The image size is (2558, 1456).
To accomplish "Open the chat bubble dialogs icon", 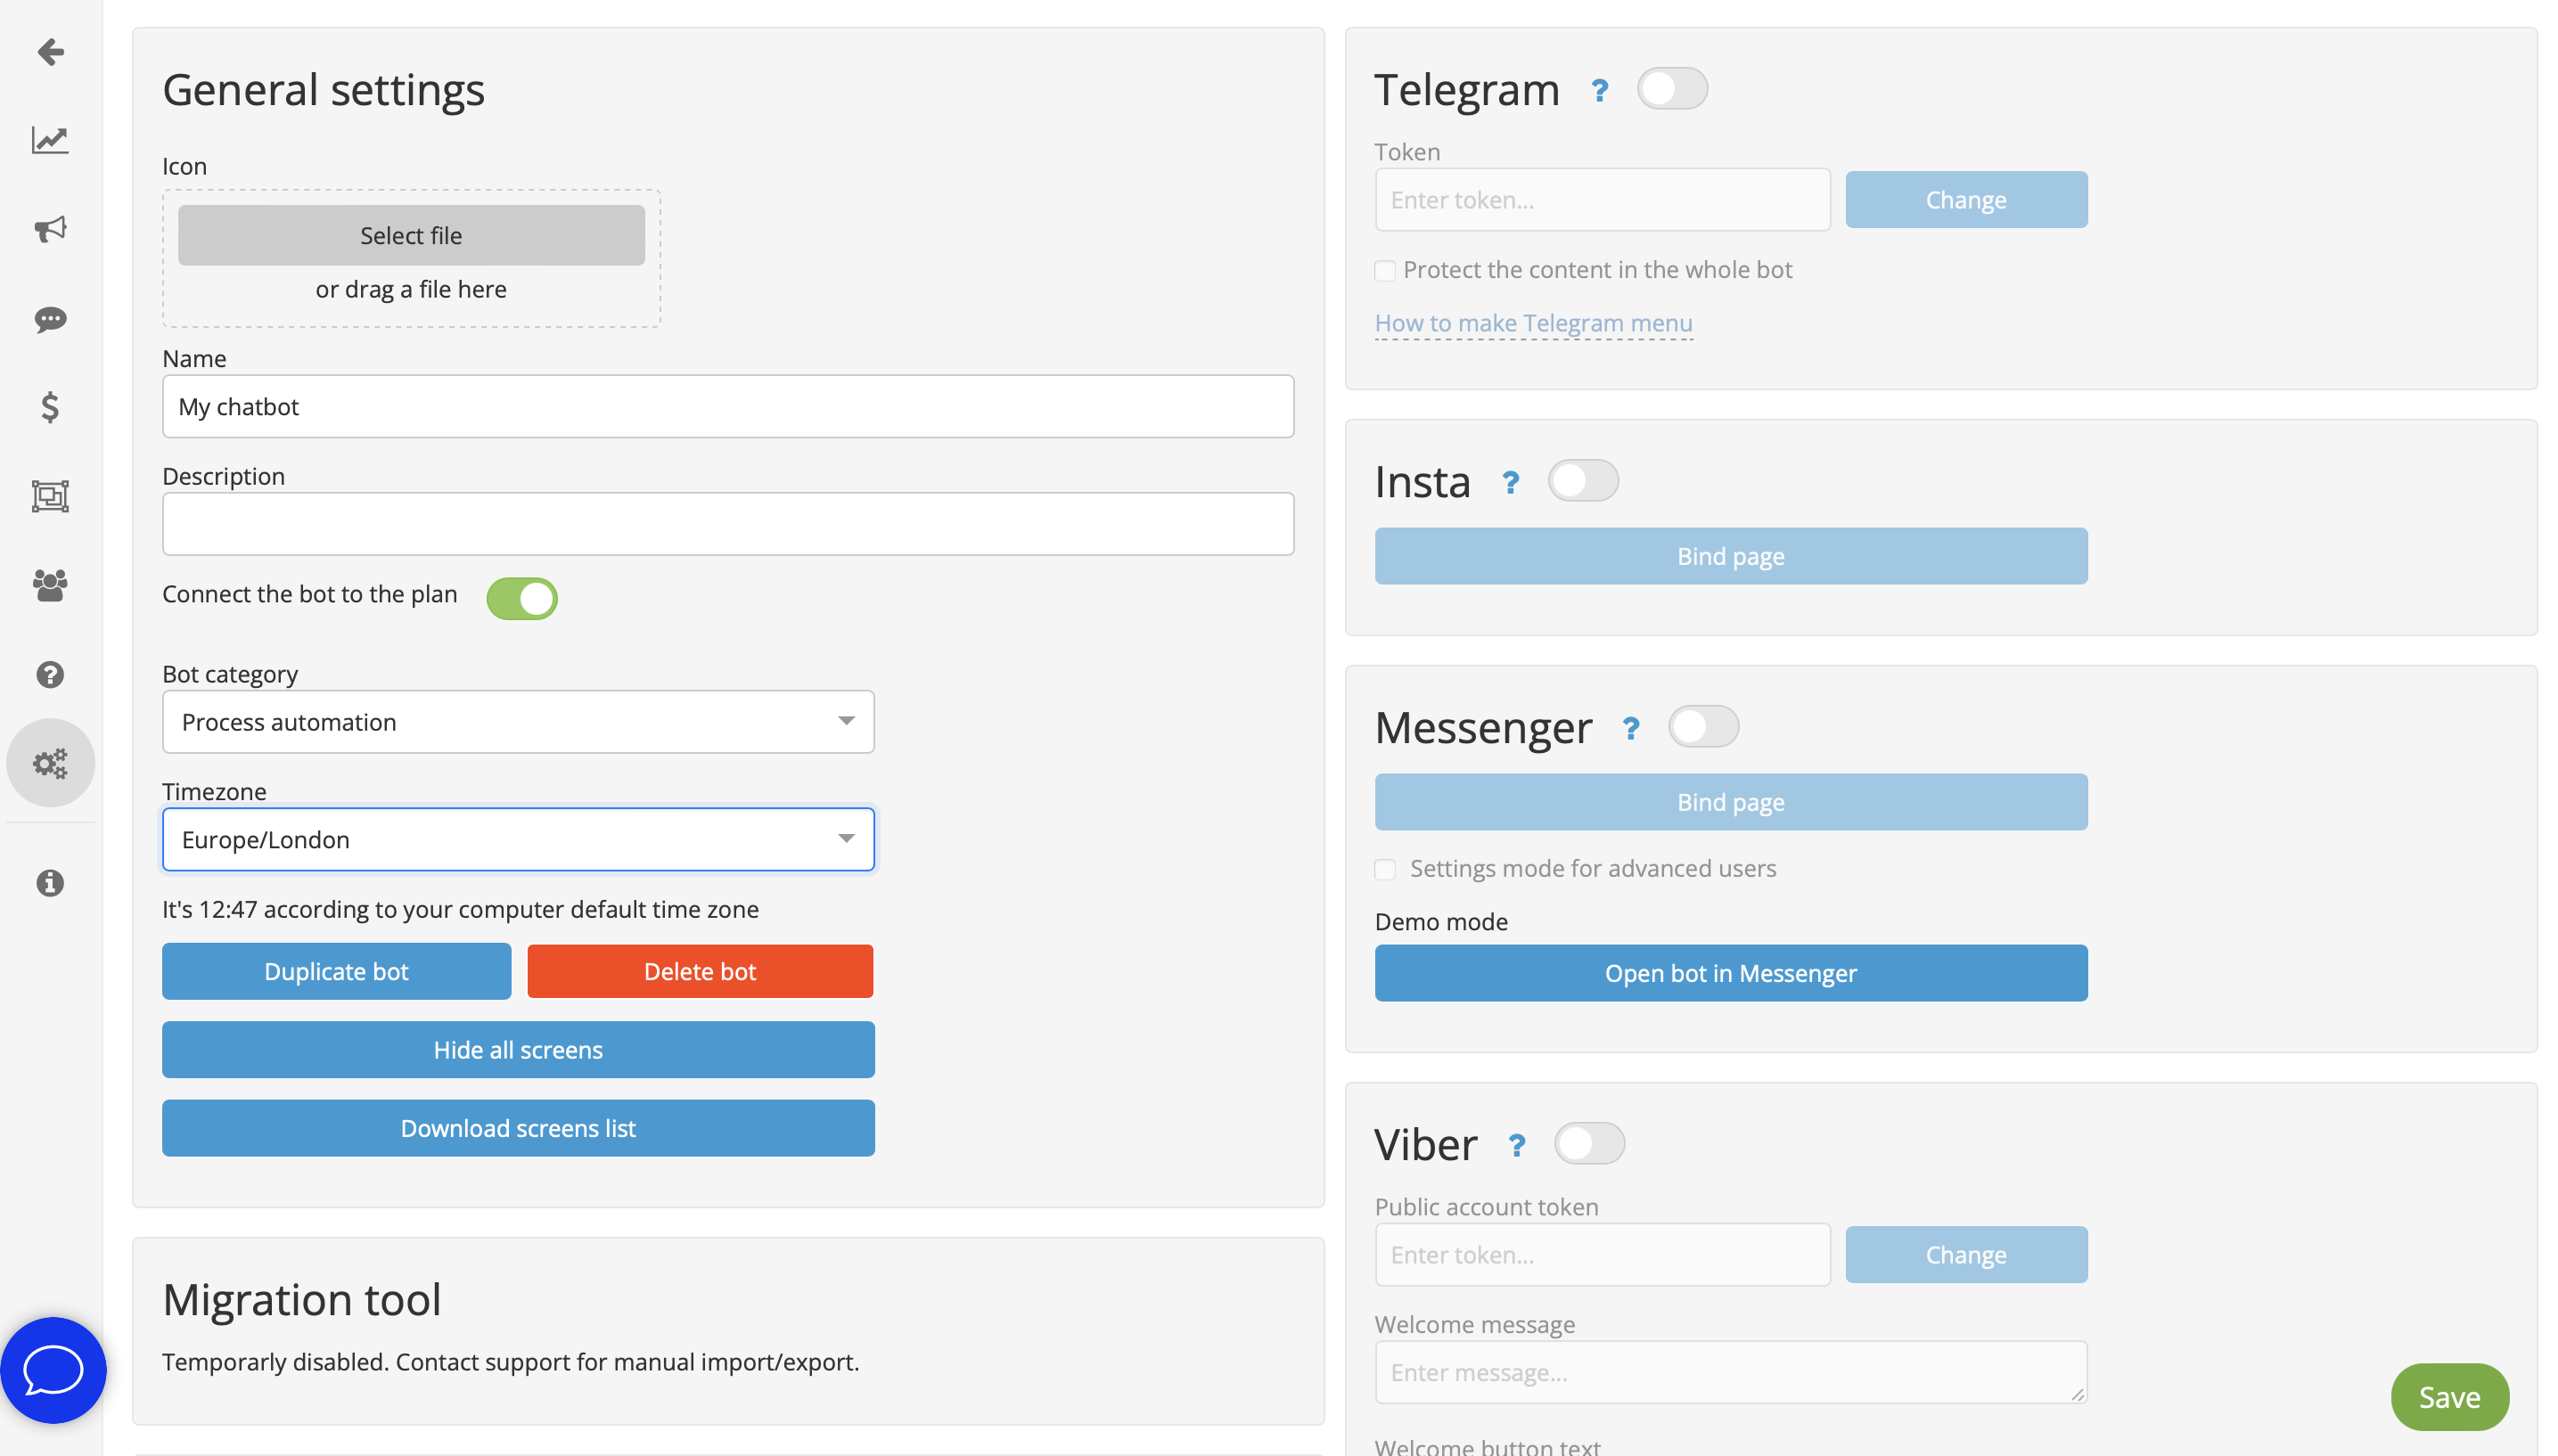I will pyautogui.click(x=50, y=319).
